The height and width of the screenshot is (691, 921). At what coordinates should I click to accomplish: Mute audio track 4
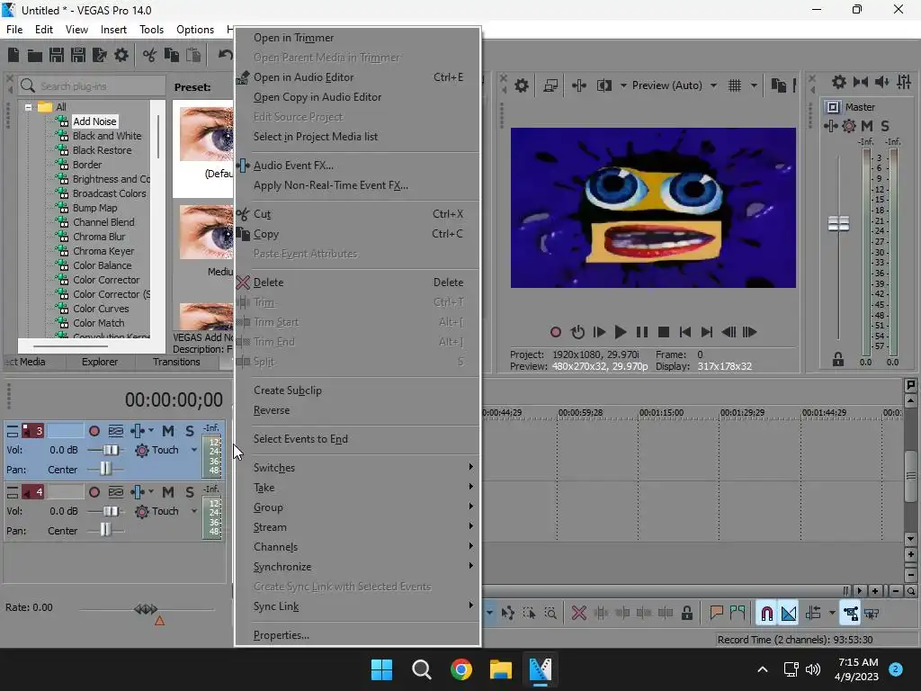coord(168,492)
